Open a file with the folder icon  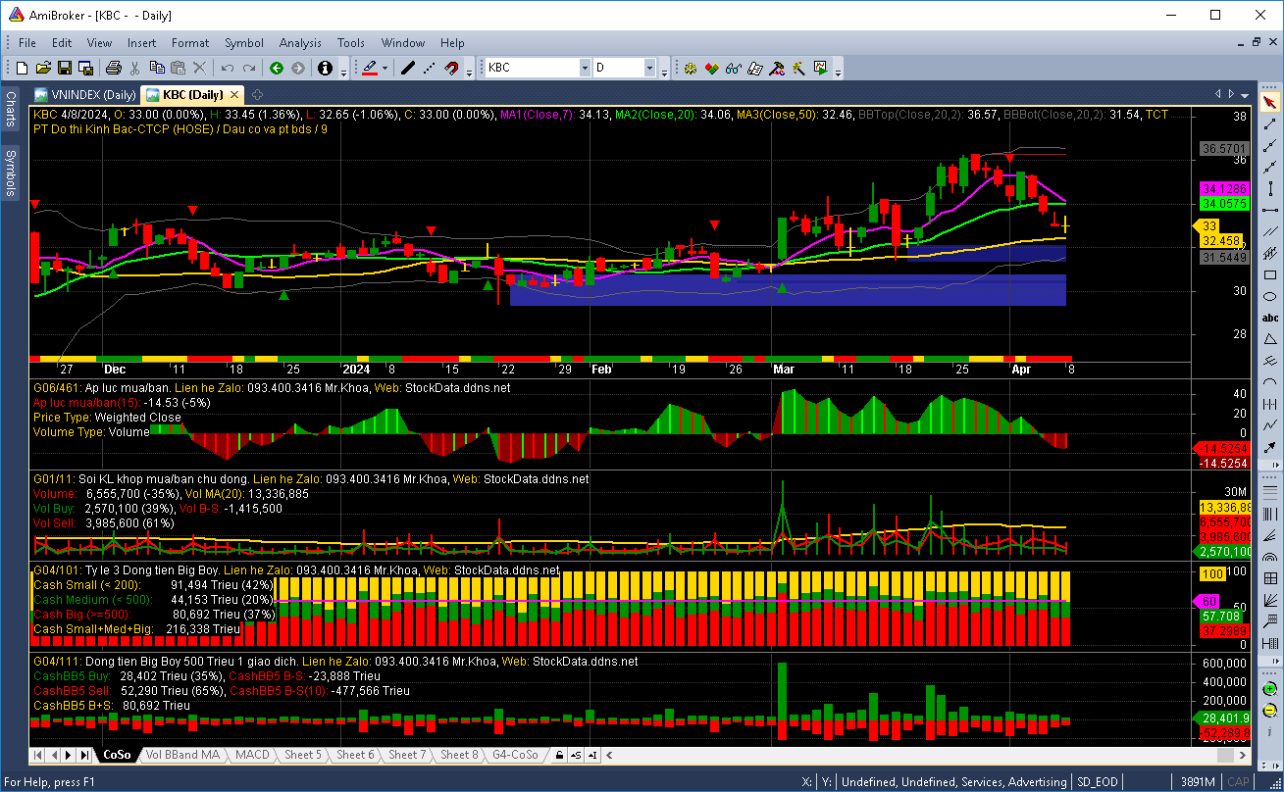43,68
